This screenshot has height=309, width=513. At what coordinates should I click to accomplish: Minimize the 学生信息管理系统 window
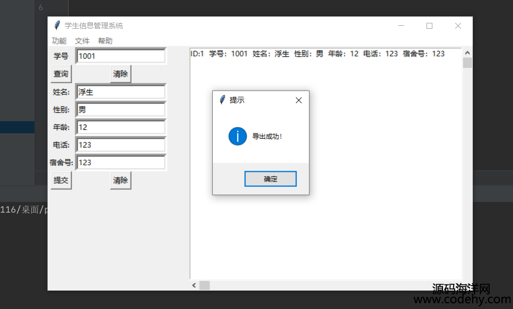tap(401, 26)
